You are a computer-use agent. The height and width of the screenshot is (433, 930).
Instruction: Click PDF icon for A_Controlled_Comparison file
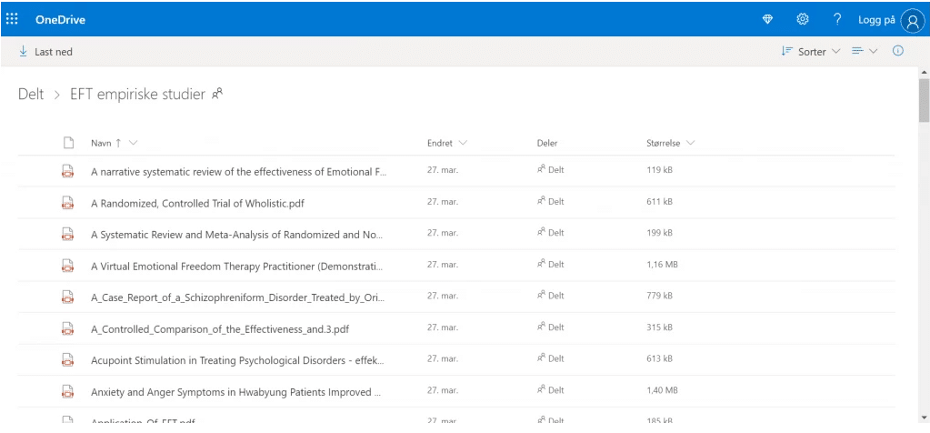(67, 328)
